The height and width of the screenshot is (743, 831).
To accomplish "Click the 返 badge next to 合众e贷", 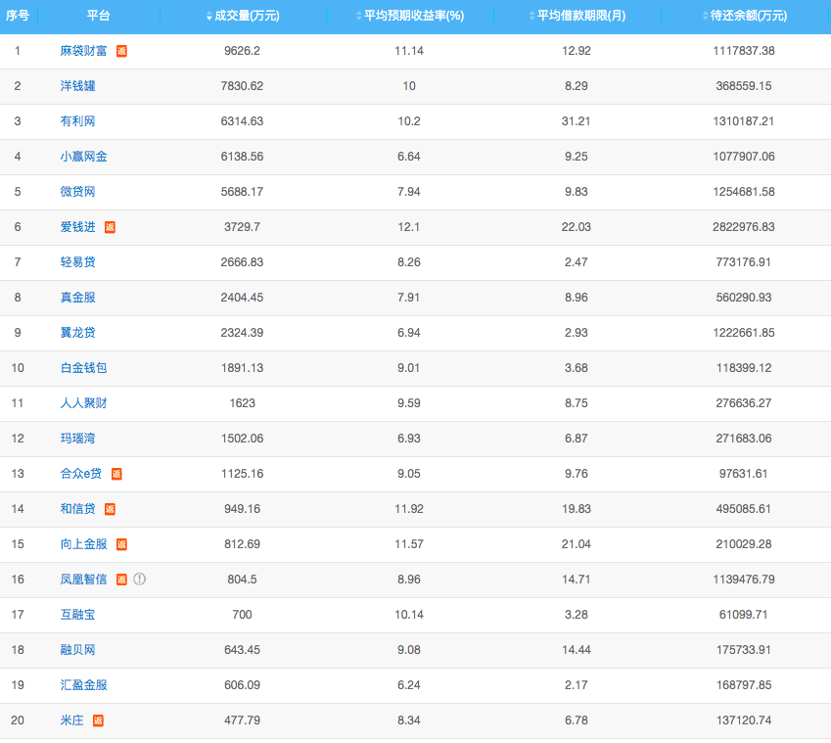I will [x=116, y=474].
